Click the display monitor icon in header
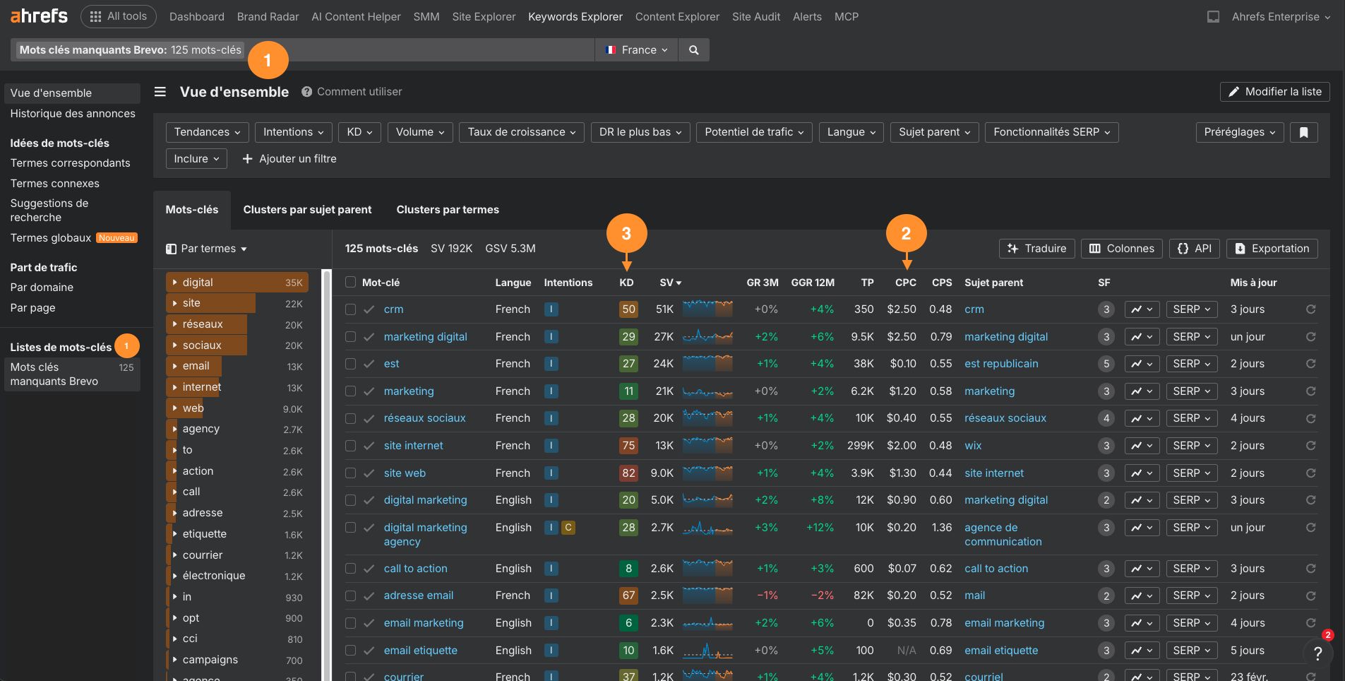 click(x=1213, y=17)
